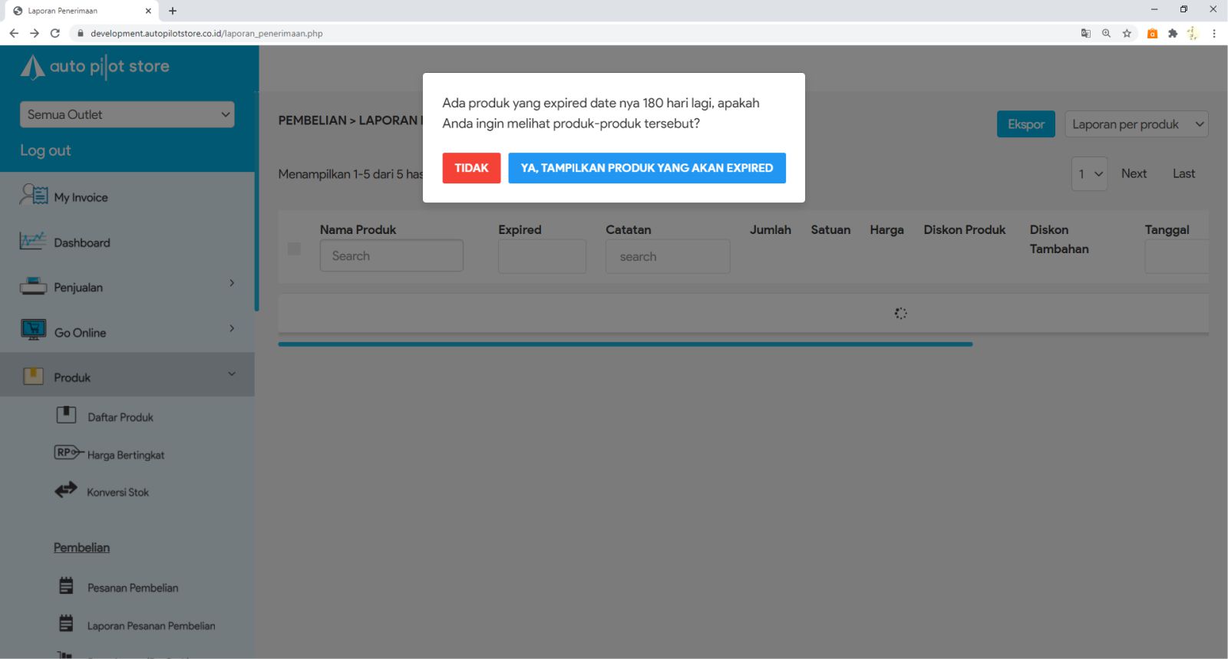
Task: Click the Nama Produk search field
Action: pyautogui.click(x=391, y=256)
